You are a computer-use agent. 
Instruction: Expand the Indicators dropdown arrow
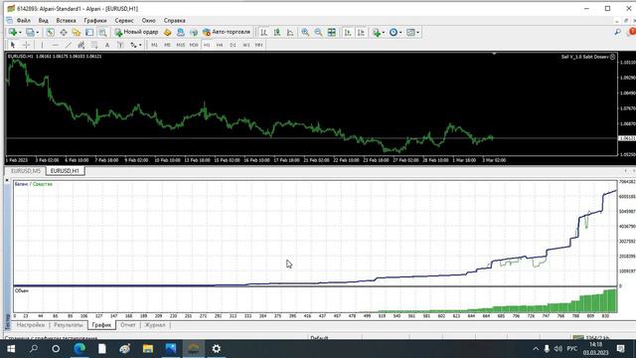(x=384, y=33)
